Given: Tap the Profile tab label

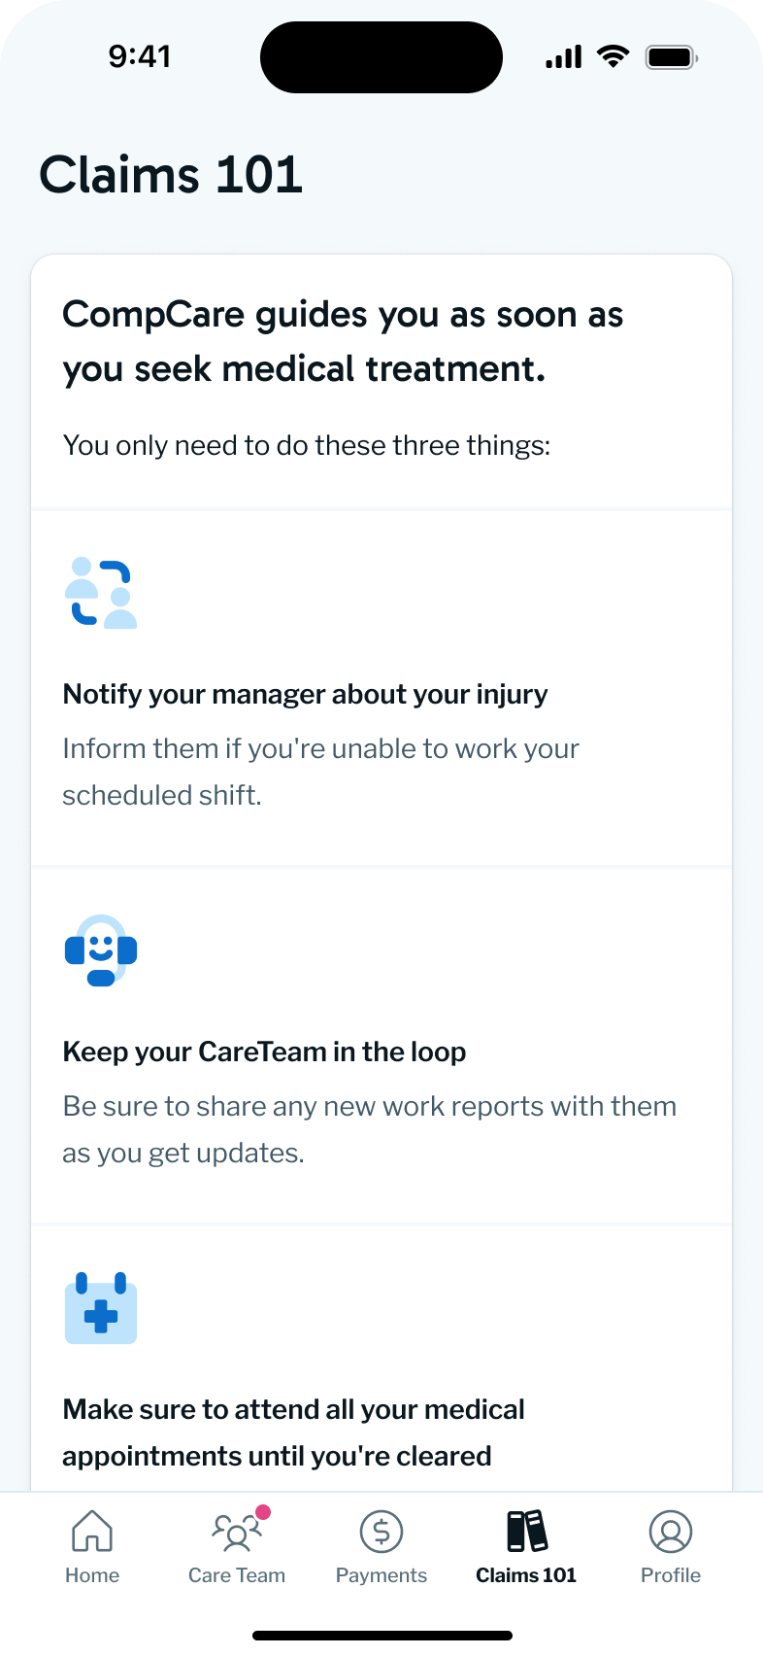Looking at the screenshot, I should point(670,1575).
